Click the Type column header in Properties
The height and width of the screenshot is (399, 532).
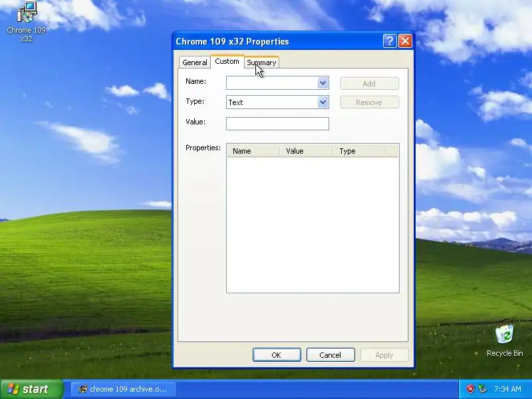359,151
